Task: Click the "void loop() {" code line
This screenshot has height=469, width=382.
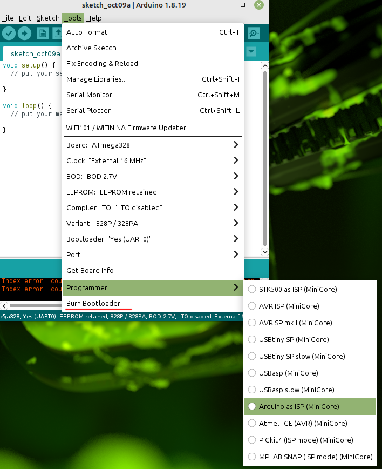Action: 27,105
